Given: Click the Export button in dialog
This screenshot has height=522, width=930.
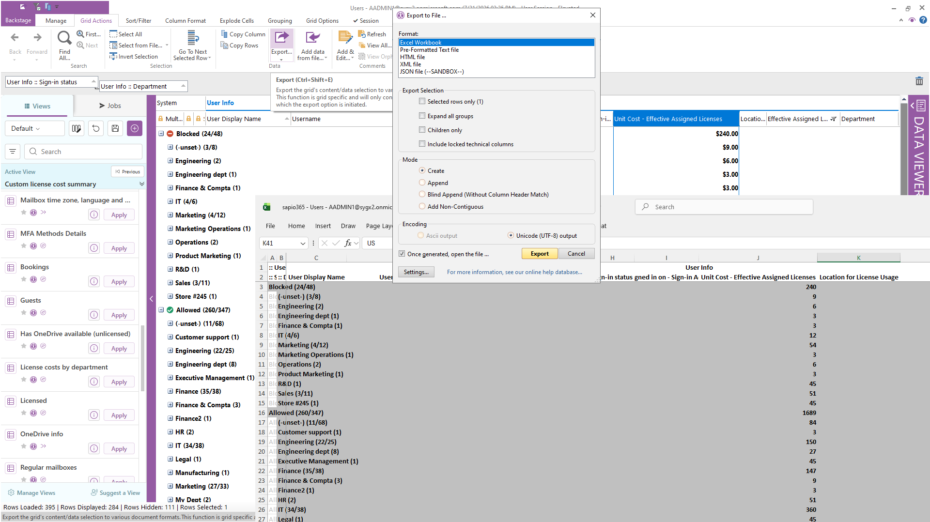Looking at the screenshot, I should (x=540, y=254).
